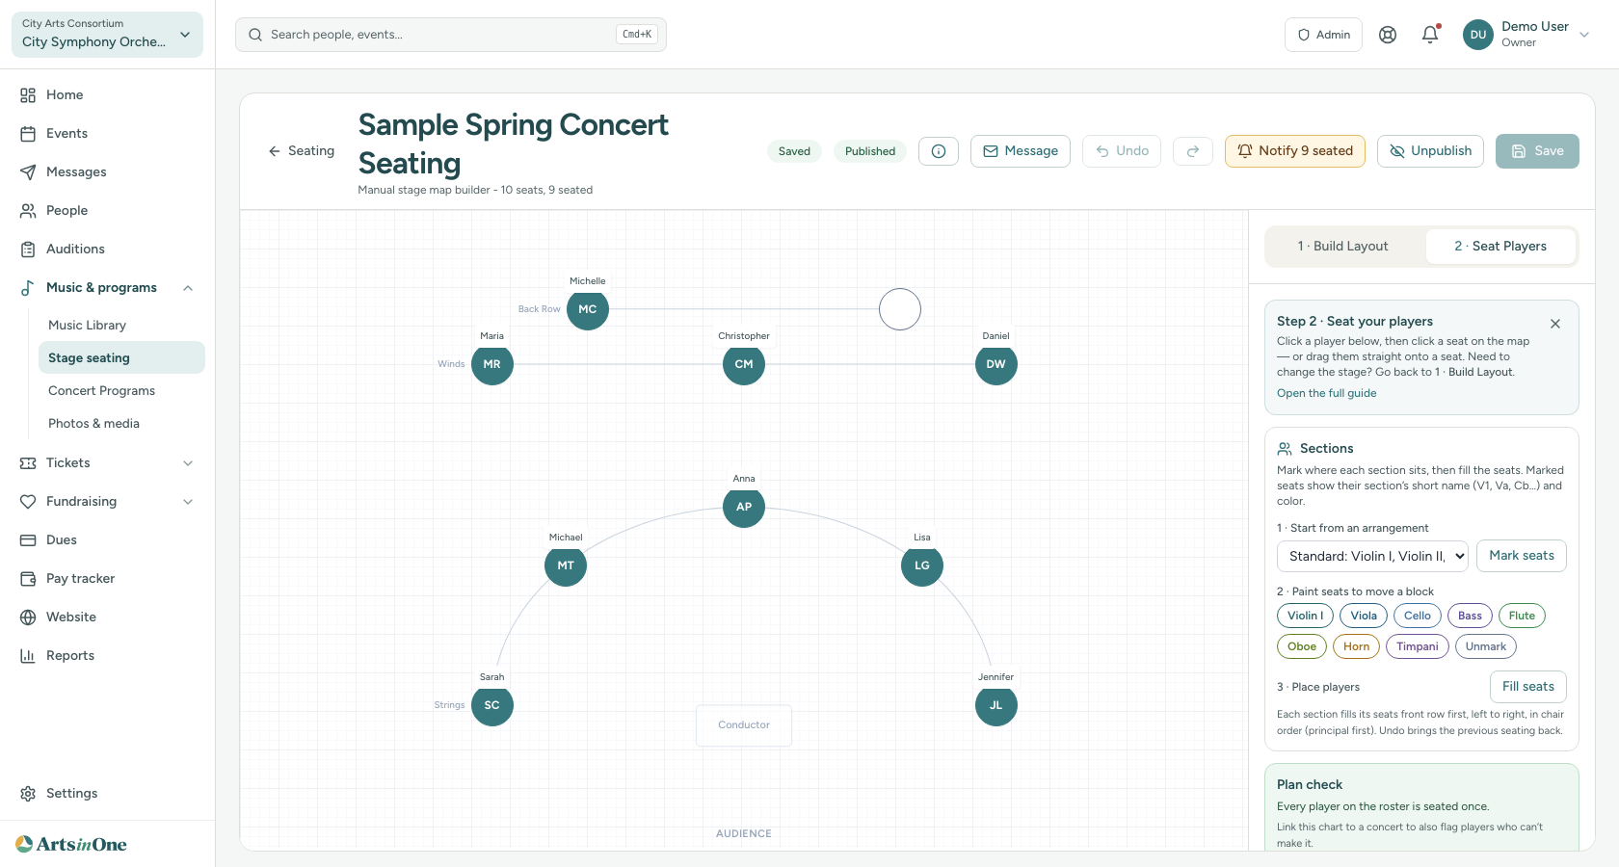Open the notifications bell
The image size is (1619, 867).
(x=1430, y=35)
